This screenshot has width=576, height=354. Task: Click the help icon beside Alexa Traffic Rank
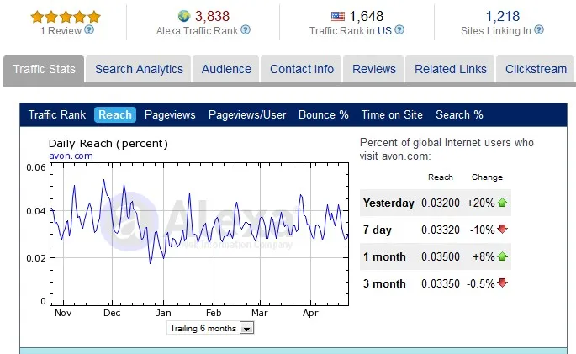pyautogui.click(x=246, y=29)
